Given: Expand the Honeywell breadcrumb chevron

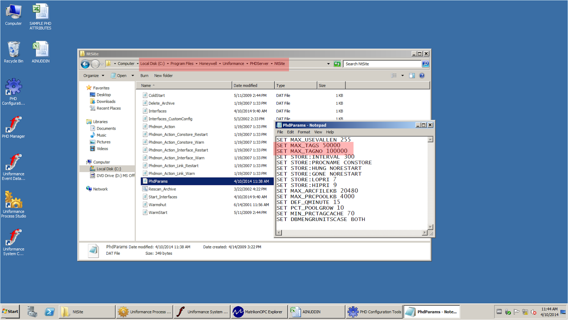Looking at the screenshot, I should tap(220, 64).
